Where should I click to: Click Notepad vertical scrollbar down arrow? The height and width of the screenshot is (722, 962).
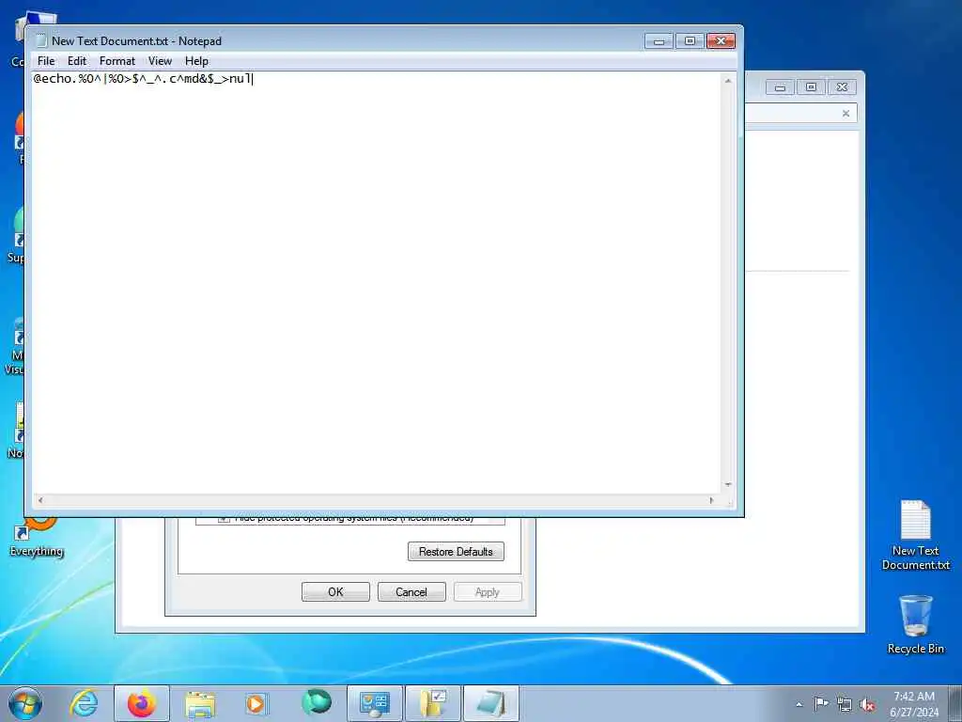[x=728, y=484]
